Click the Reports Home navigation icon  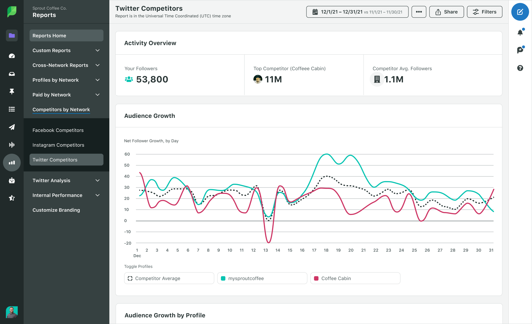tap(11, 36)
